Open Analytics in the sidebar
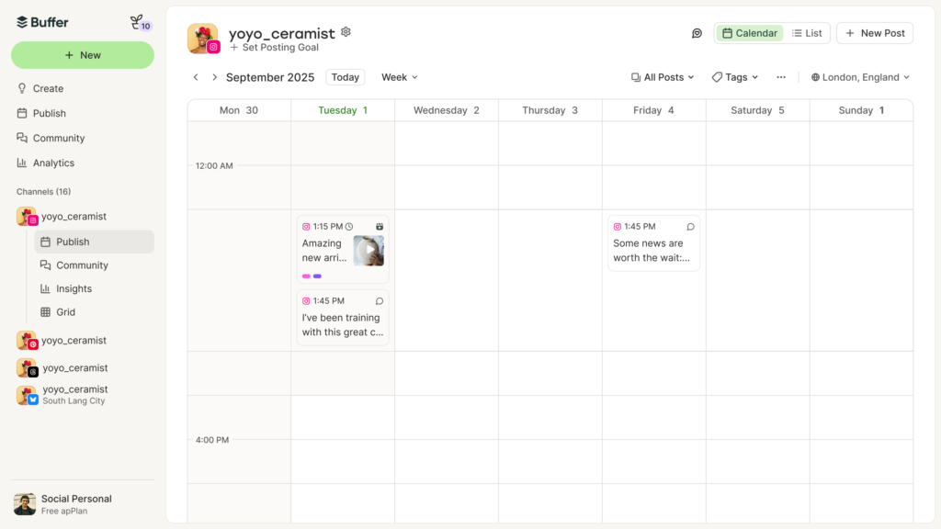Viewport: 941px width, 529px height. coord(53,163)
